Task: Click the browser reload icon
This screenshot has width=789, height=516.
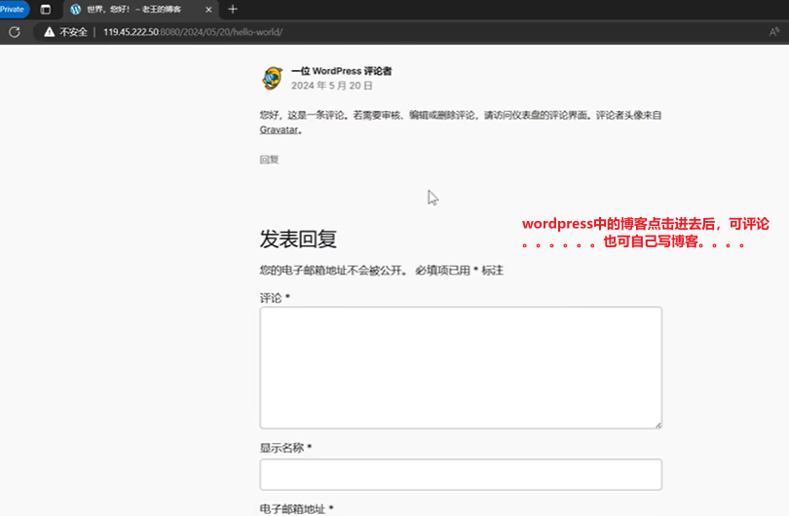Action: click(x=15, y=32)
